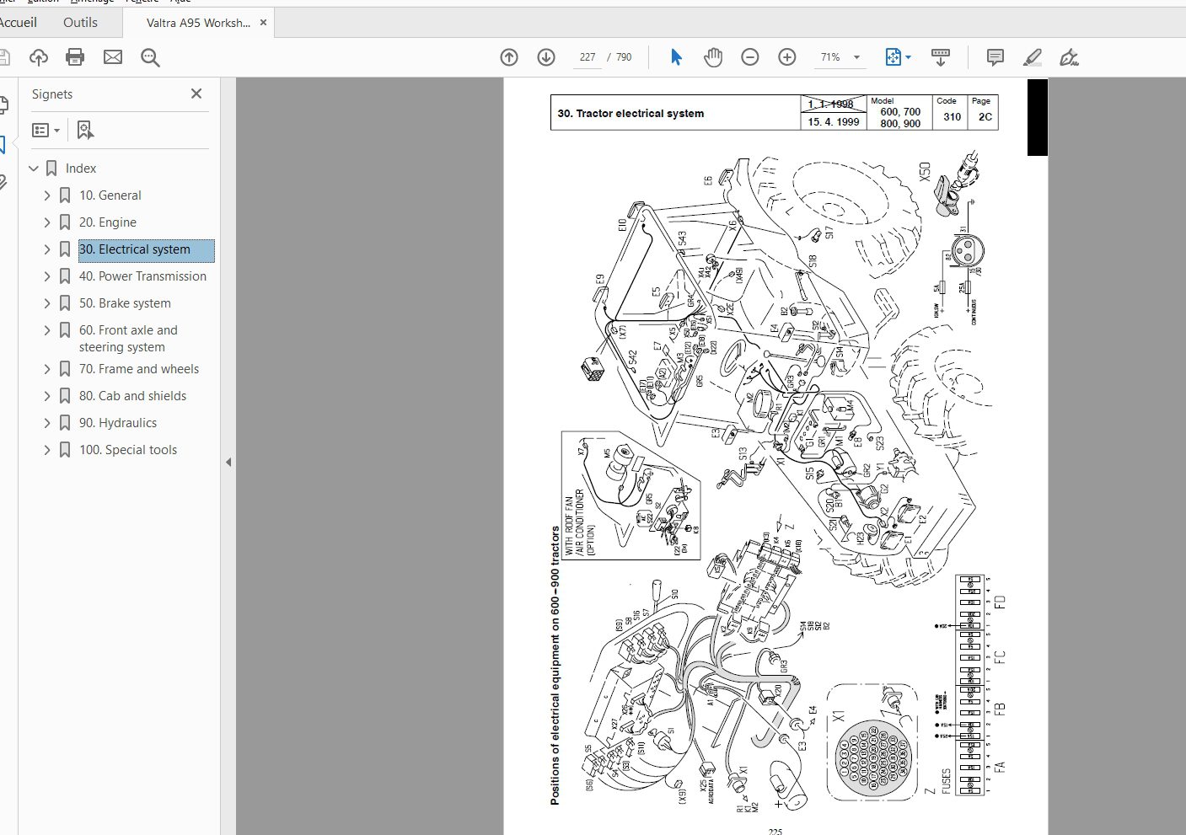Open the 90. Hydraulics bookmark
Screen dimensions: 1186x835
coord(118,423)
